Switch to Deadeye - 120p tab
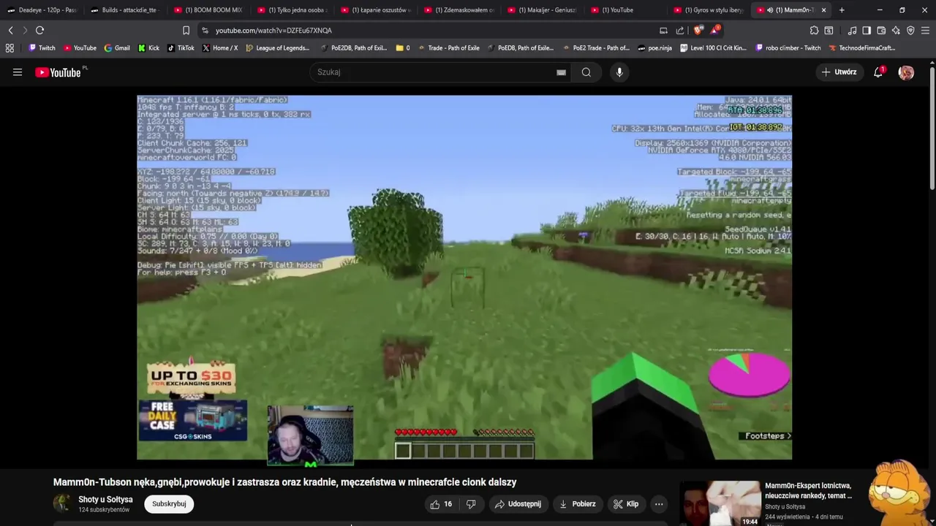Image resolution: width=936 pixels, height=526 pixels. pyautogui.click(x=42, y=10)
